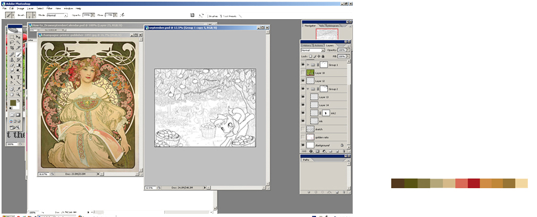Show Layer 10 via its visibility box

coord(303,73)
